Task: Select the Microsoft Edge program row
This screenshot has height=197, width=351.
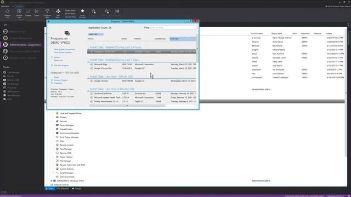Action: tap(141, 65)
